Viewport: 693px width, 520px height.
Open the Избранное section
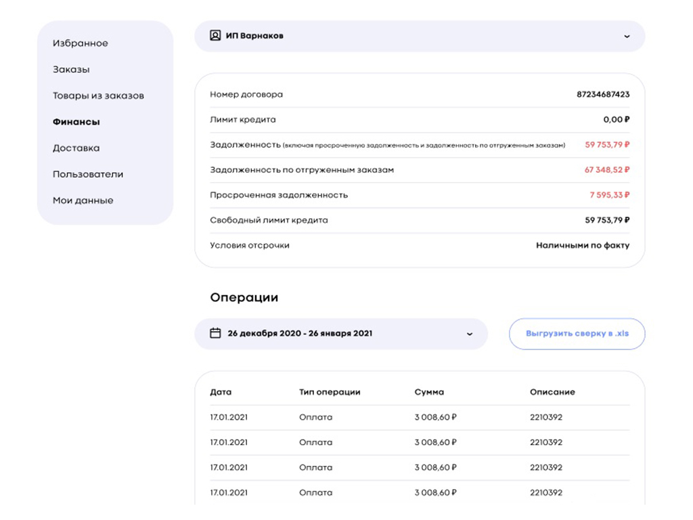81,43
